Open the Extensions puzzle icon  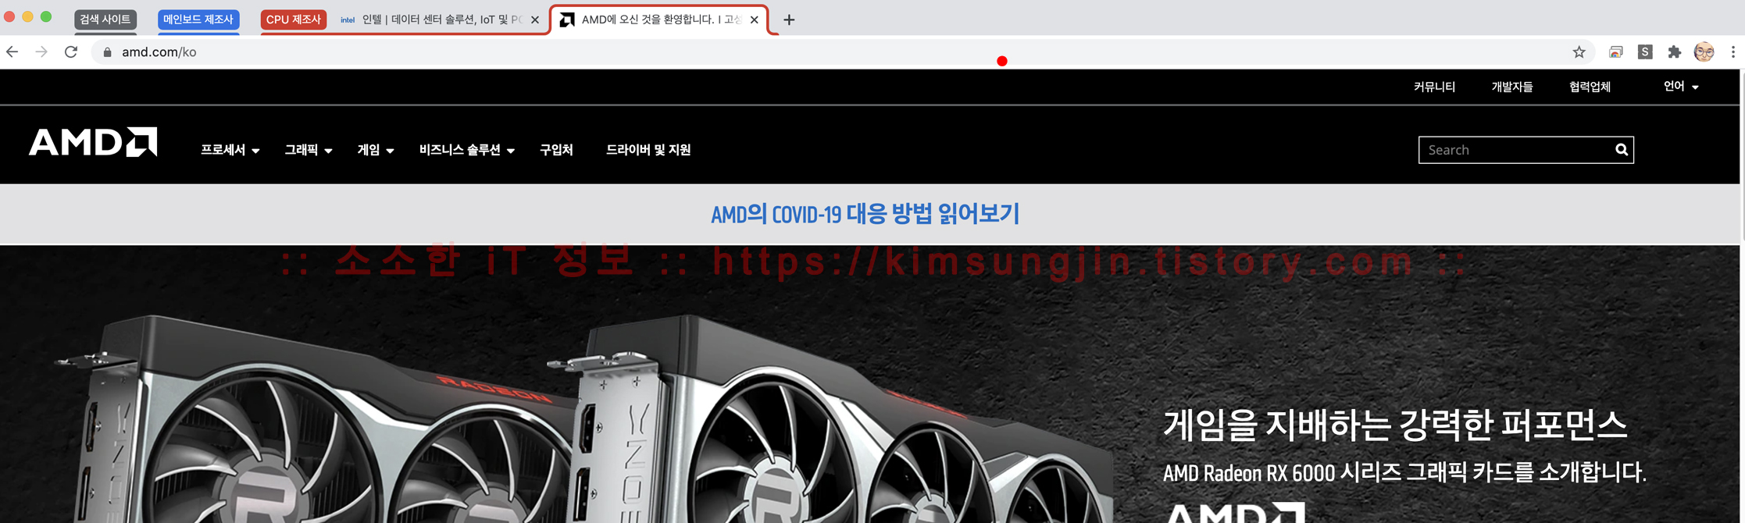click(1674, 52)
